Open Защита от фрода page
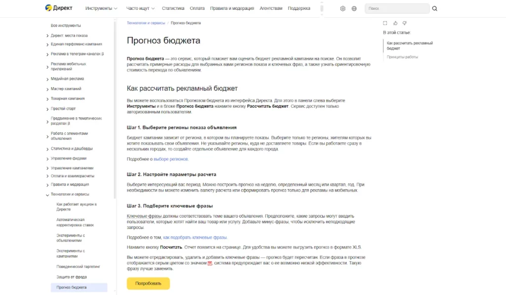This screenshot has width=506, height=295. tap(71, 277)
